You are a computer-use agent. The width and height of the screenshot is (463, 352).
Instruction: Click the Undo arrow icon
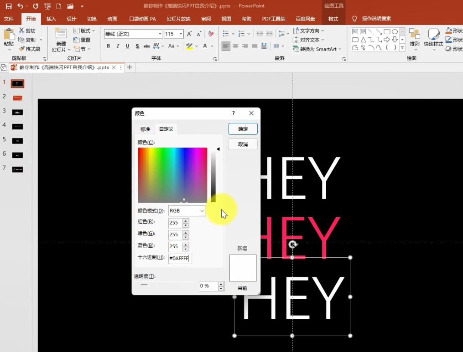(x=20, y=6)
